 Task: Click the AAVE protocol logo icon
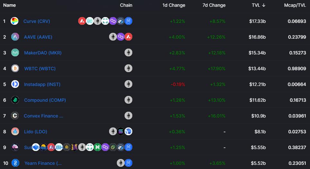coord(15,37)
